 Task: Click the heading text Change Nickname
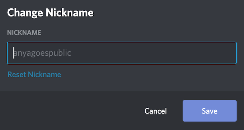(50, 13)
